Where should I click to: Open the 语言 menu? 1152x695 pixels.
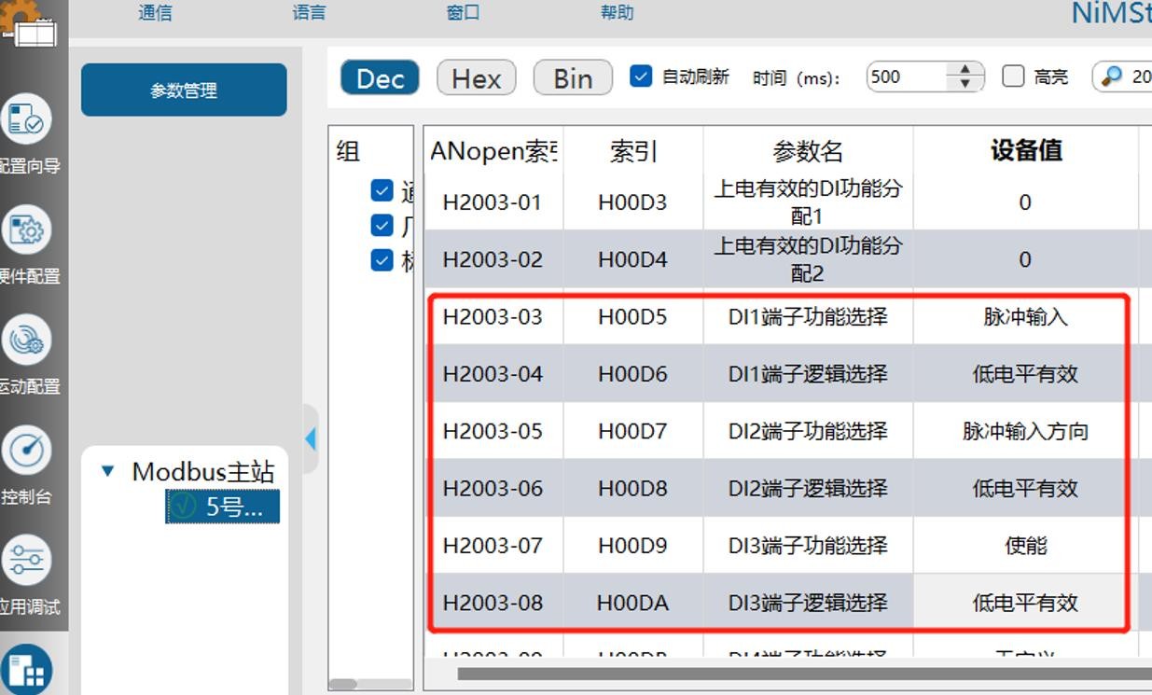[x=309, y=12]
